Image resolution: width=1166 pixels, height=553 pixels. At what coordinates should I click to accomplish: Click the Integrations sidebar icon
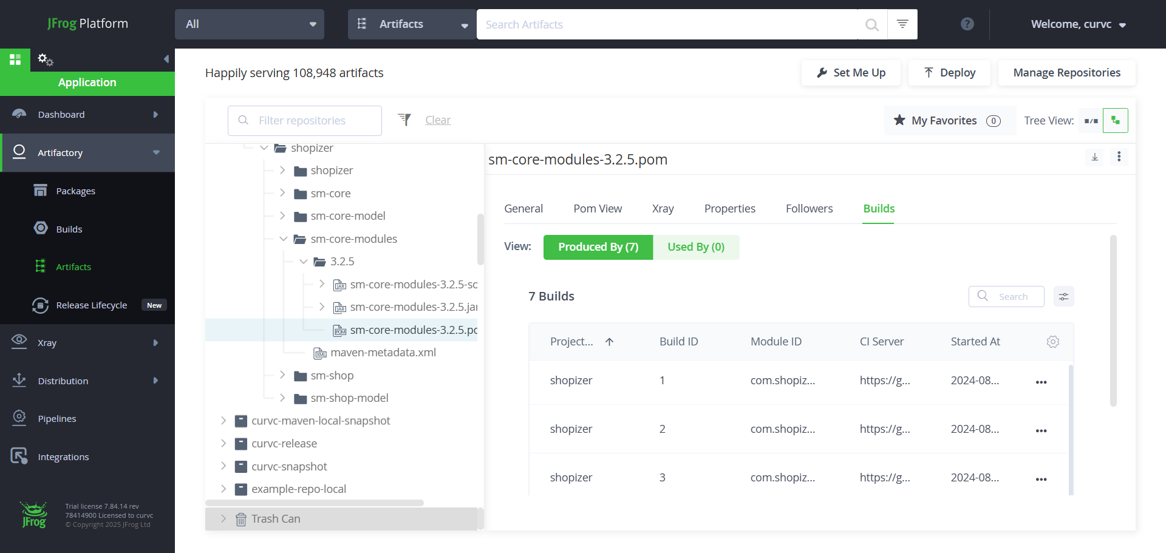tap(19, 456)
